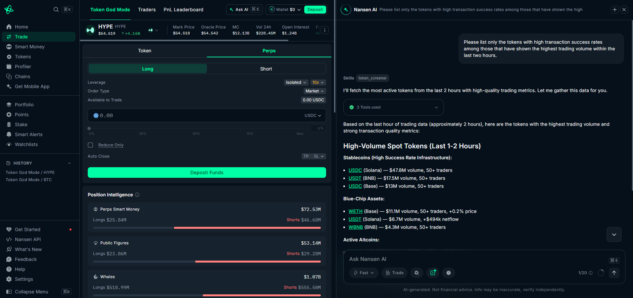Click the Deposit button
This screenshot has height=298, width=633.
coord(315,10)
